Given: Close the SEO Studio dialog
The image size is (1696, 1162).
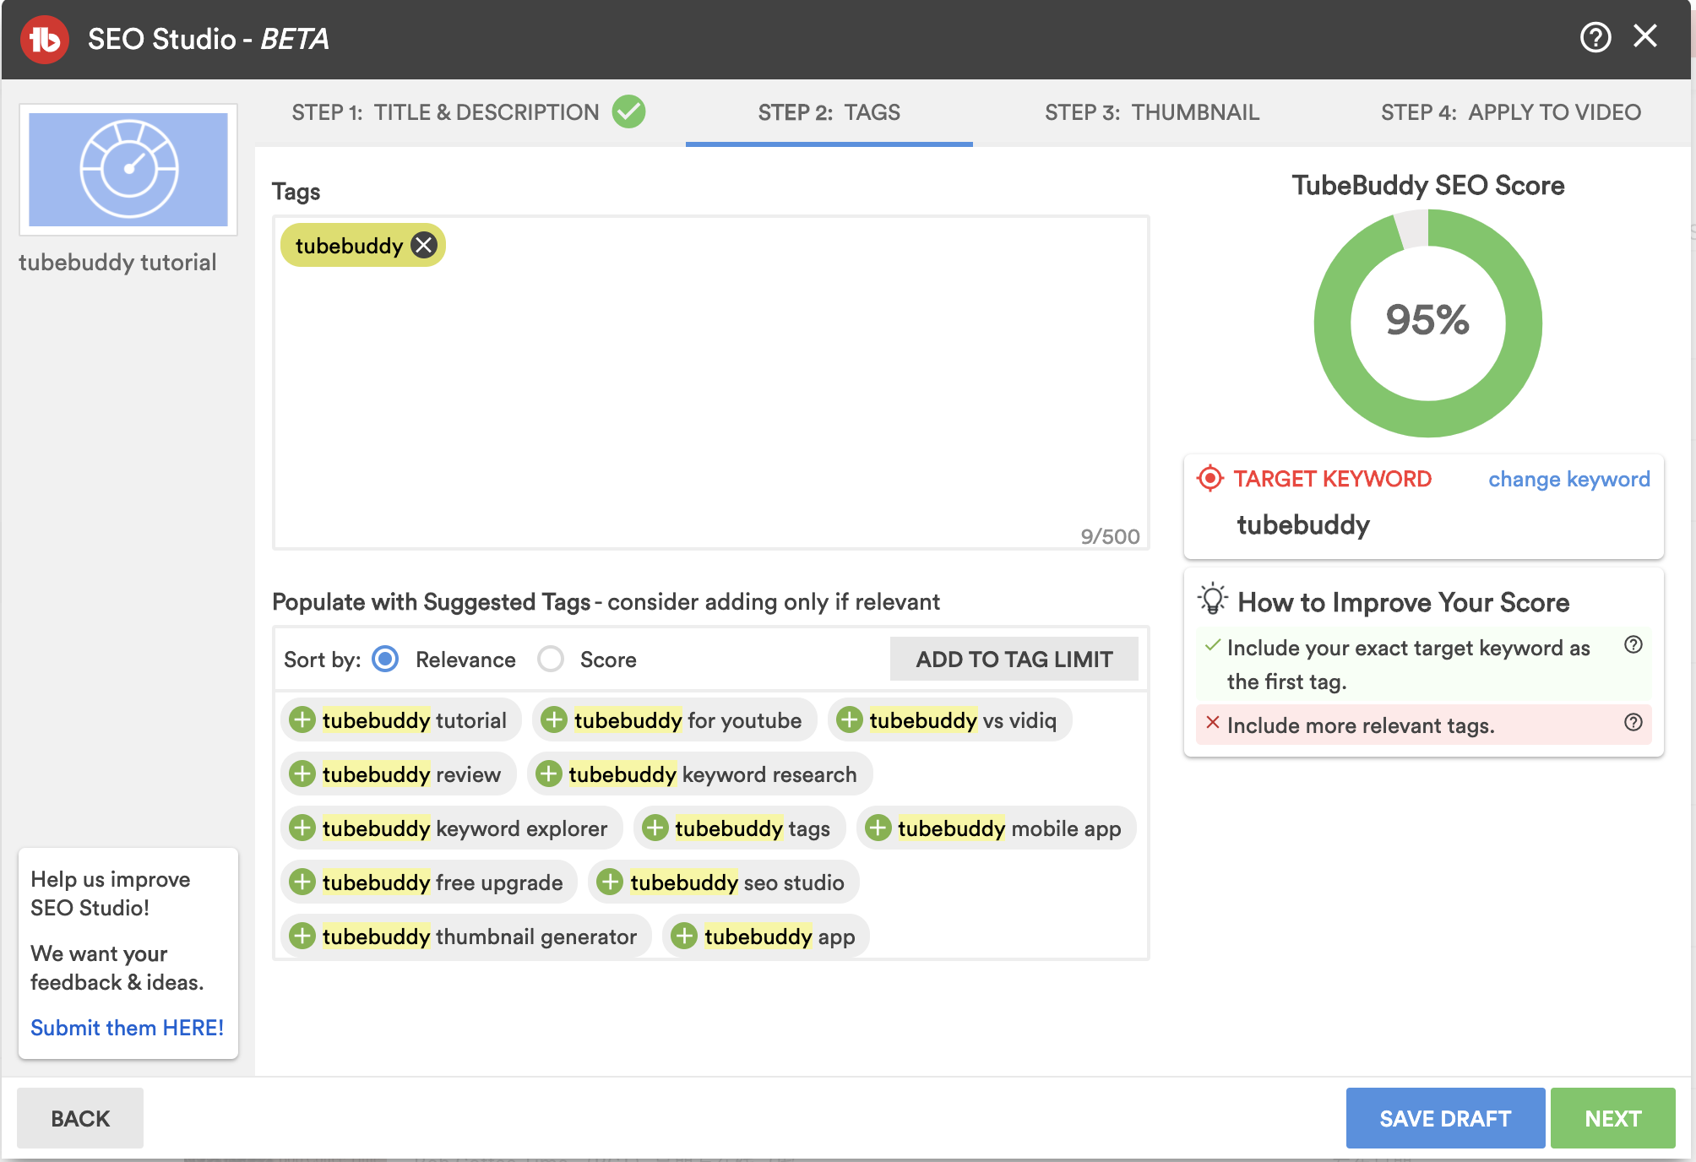Looking at the screenshot, I should point(1645,36).
